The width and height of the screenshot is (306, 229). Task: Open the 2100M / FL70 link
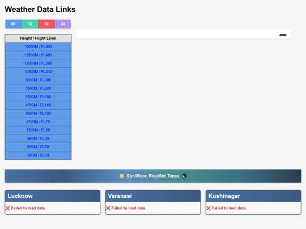38,122
